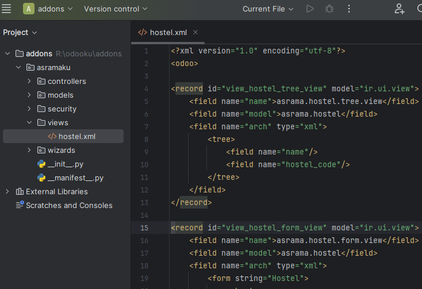The height and width of the screenshot is (289, 422).
Task: Expand the security folder
Action: [29, 109]
